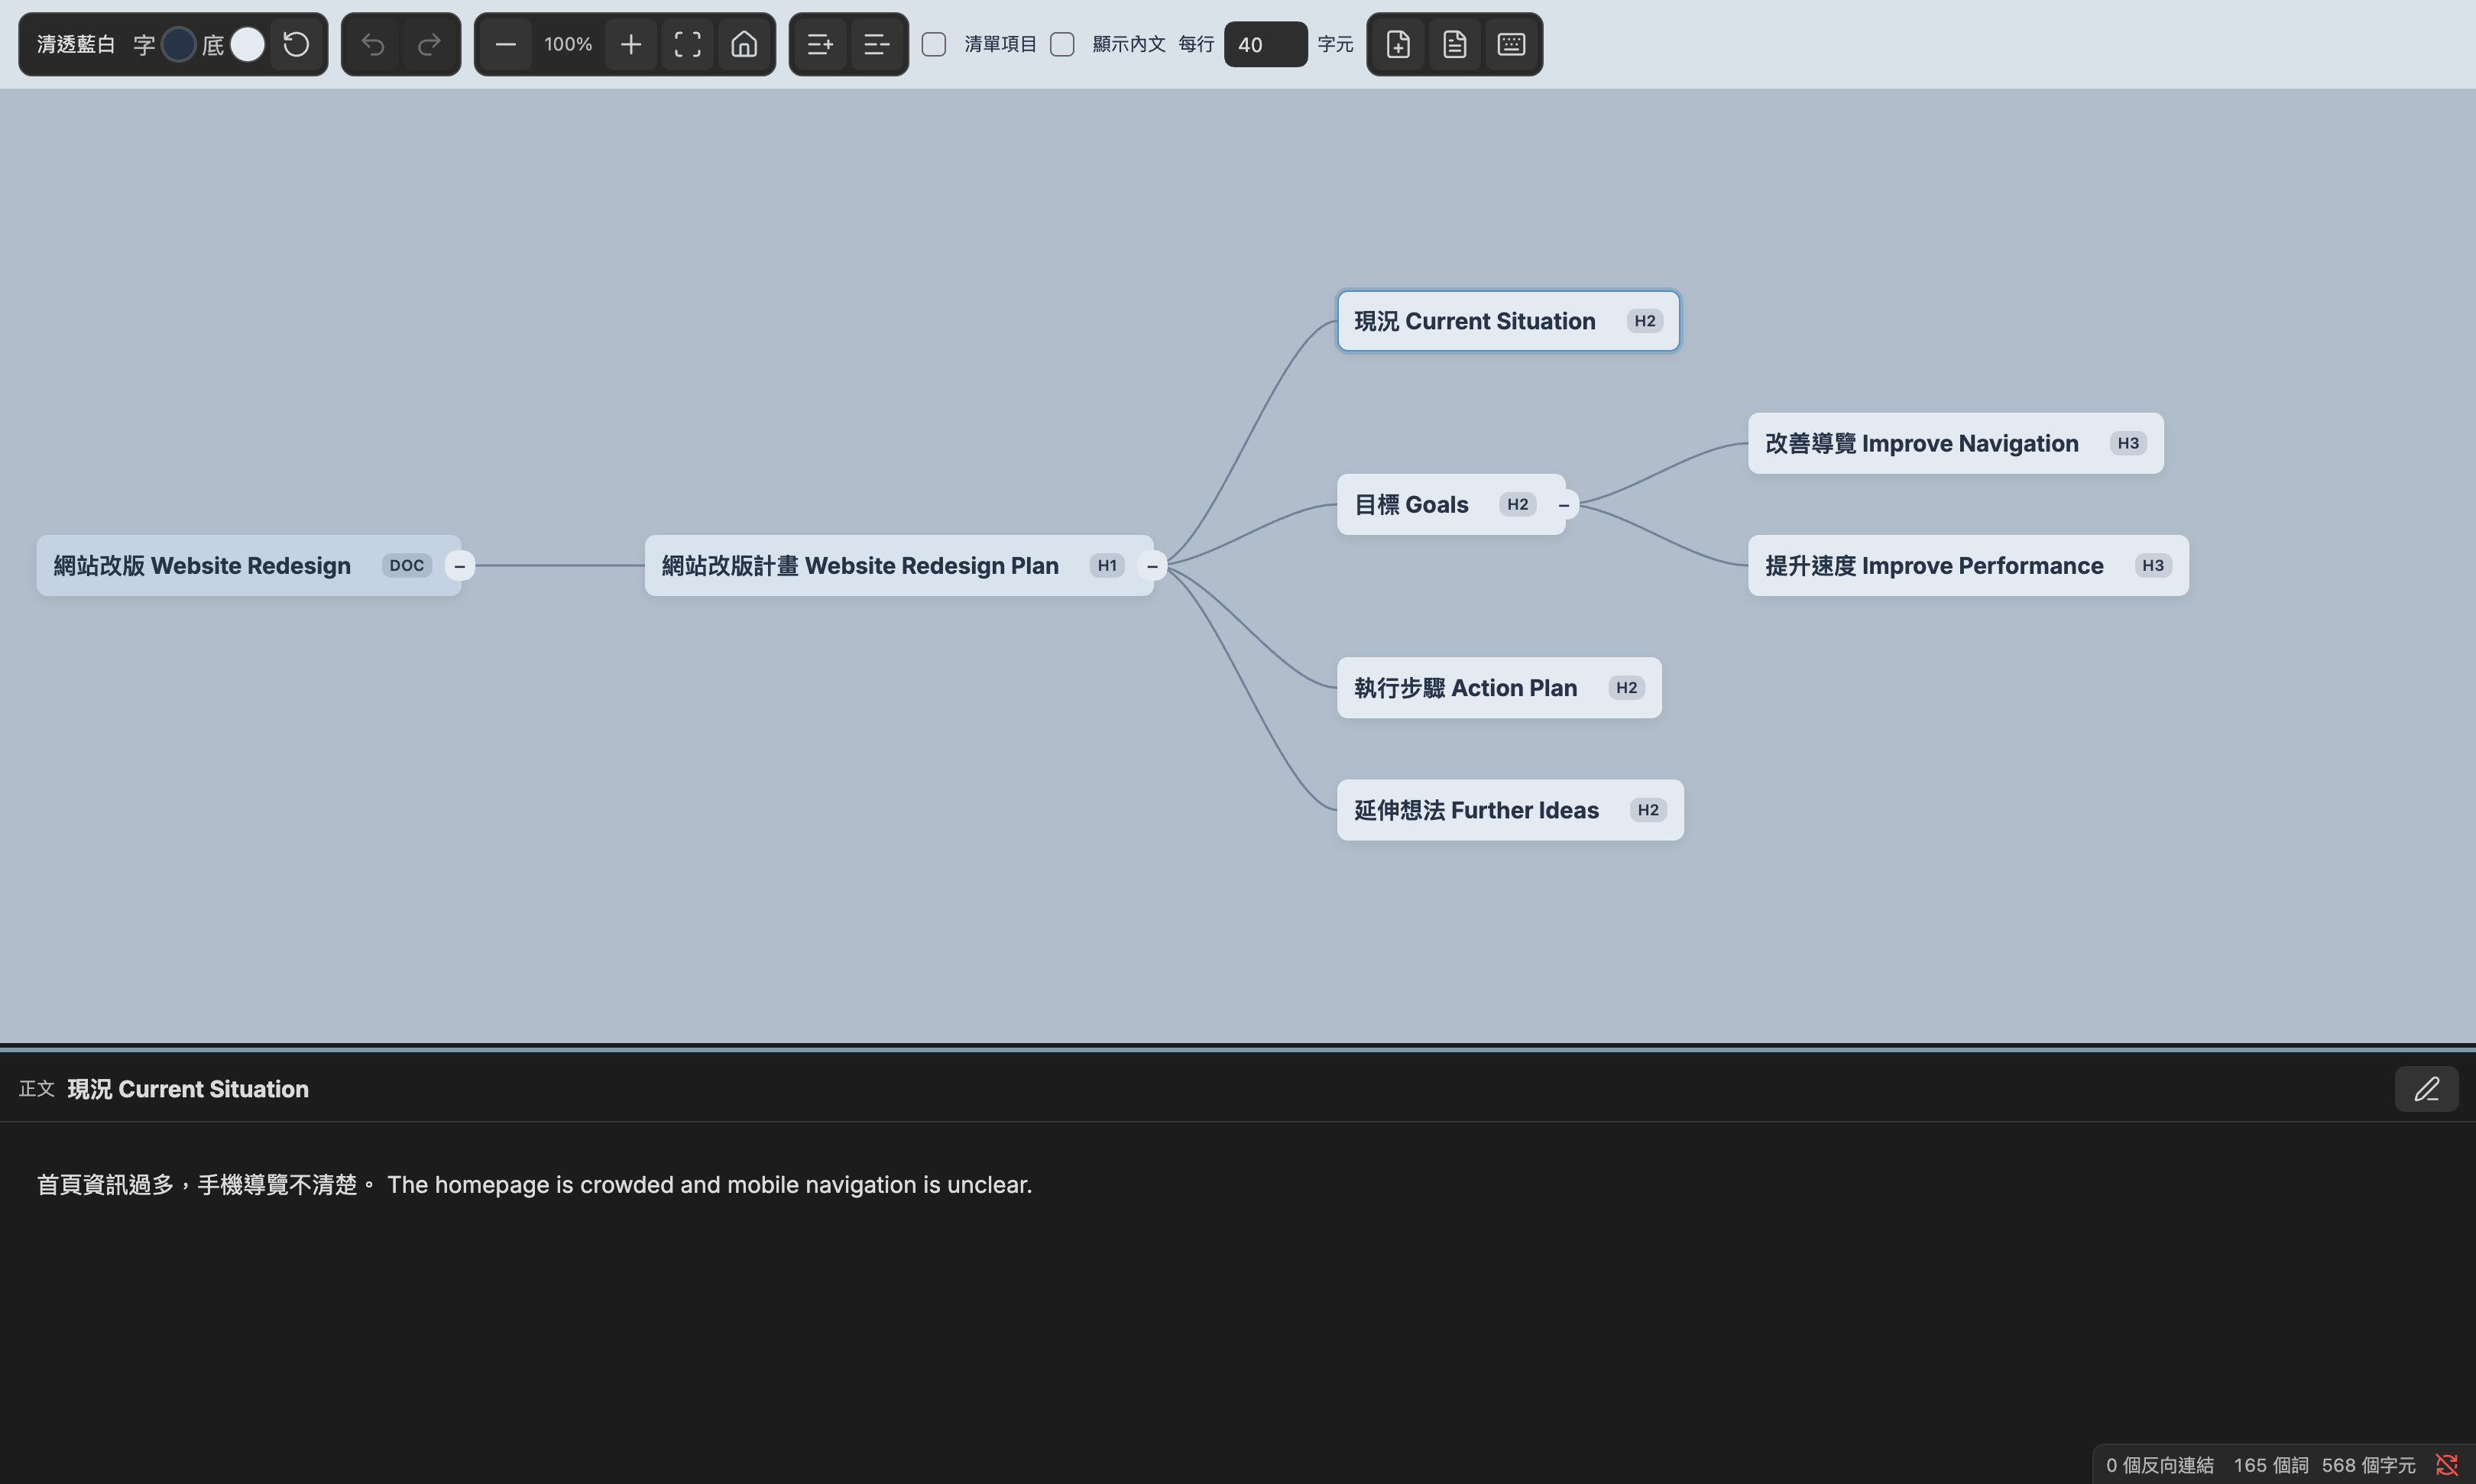Image resolution: width=2476 pixels, height=1484 pixels.
Task: Click the sync-off icon in status bar
Action: coord(2446,1465)
